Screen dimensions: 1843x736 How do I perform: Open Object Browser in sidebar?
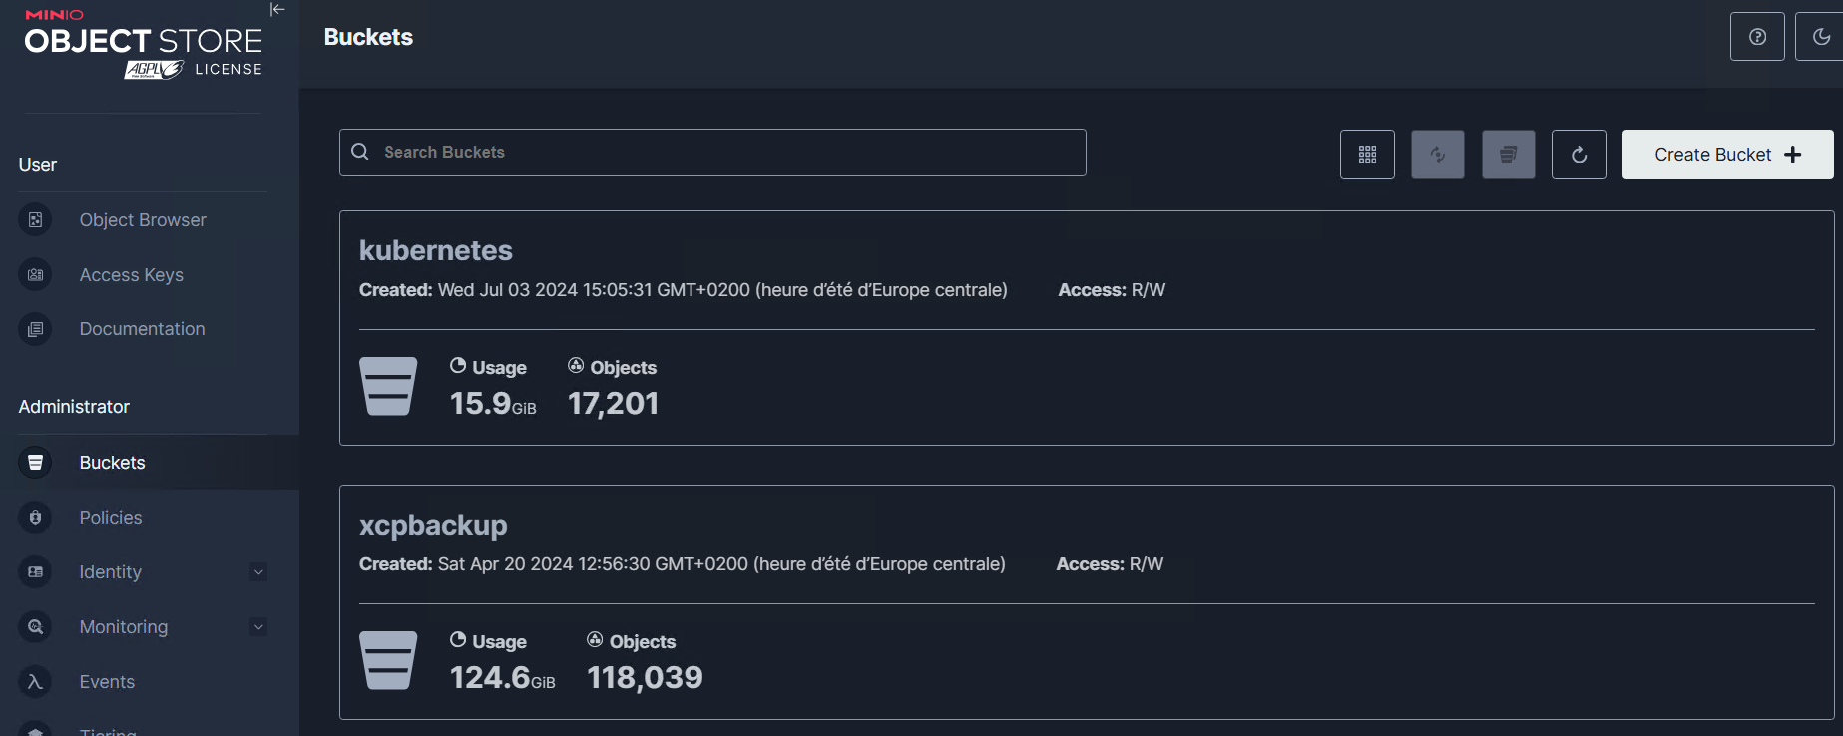143,220
